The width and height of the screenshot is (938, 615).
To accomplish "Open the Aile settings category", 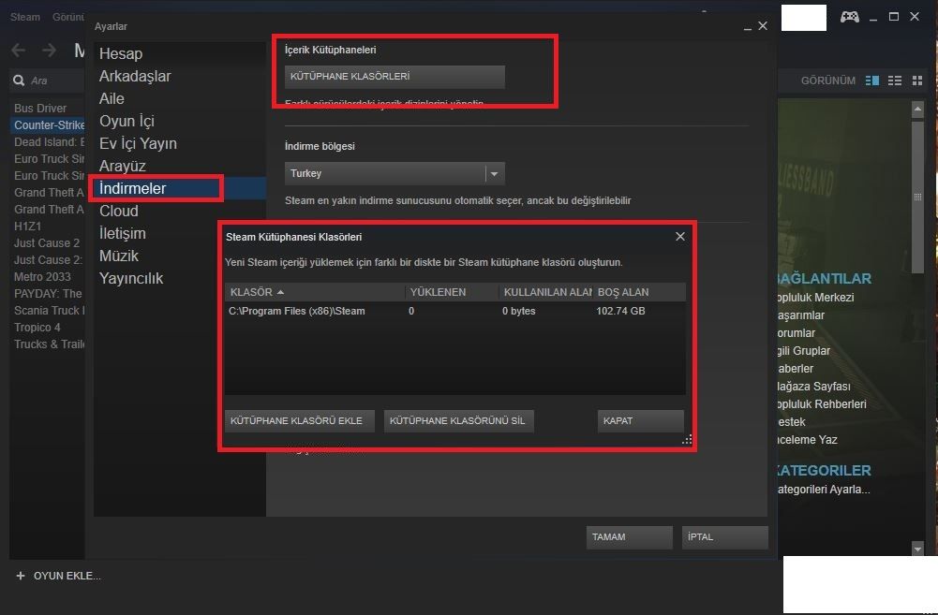I will pos(112,98).
